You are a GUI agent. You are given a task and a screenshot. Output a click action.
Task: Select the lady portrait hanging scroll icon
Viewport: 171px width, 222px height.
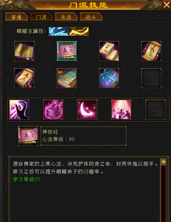[x=151, y=51]
